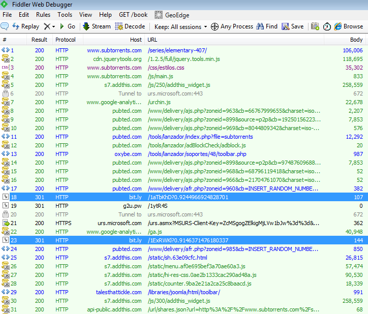Click Browse with Internet Explorer icon
Screen dimensions: 368x314
click(x=349, y=26)
